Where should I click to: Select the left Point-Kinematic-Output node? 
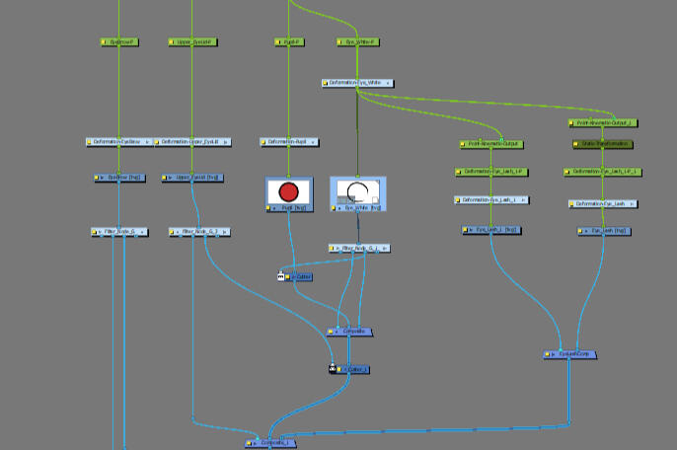(490, 144)
